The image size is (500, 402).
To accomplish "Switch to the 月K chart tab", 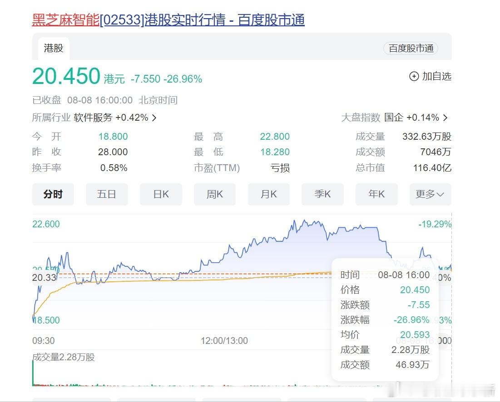I will coord(268,194).
